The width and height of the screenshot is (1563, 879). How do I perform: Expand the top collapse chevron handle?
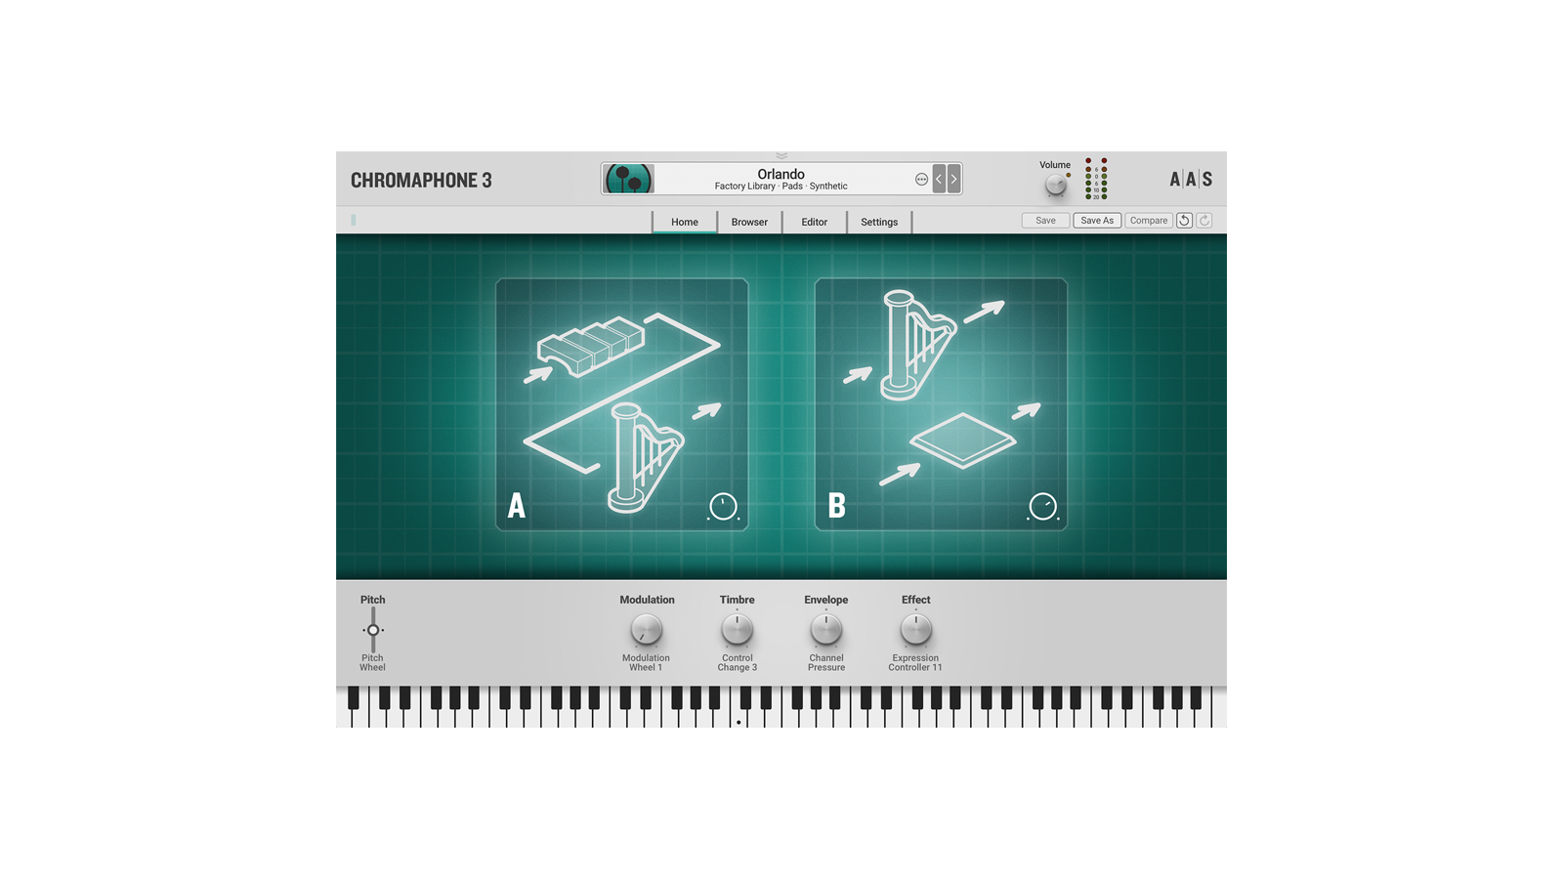[781, 155]
